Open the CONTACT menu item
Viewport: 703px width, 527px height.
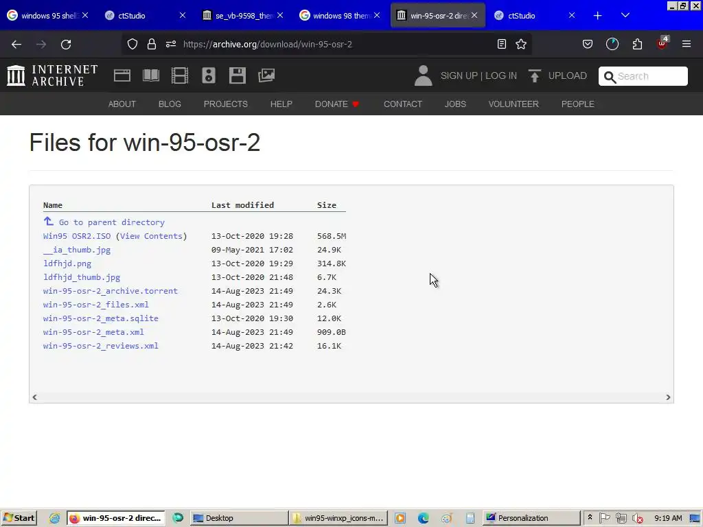point(402,104)
